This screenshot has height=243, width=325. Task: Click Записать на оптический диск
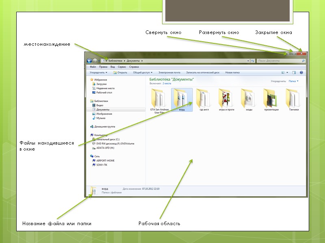[203, 72]
